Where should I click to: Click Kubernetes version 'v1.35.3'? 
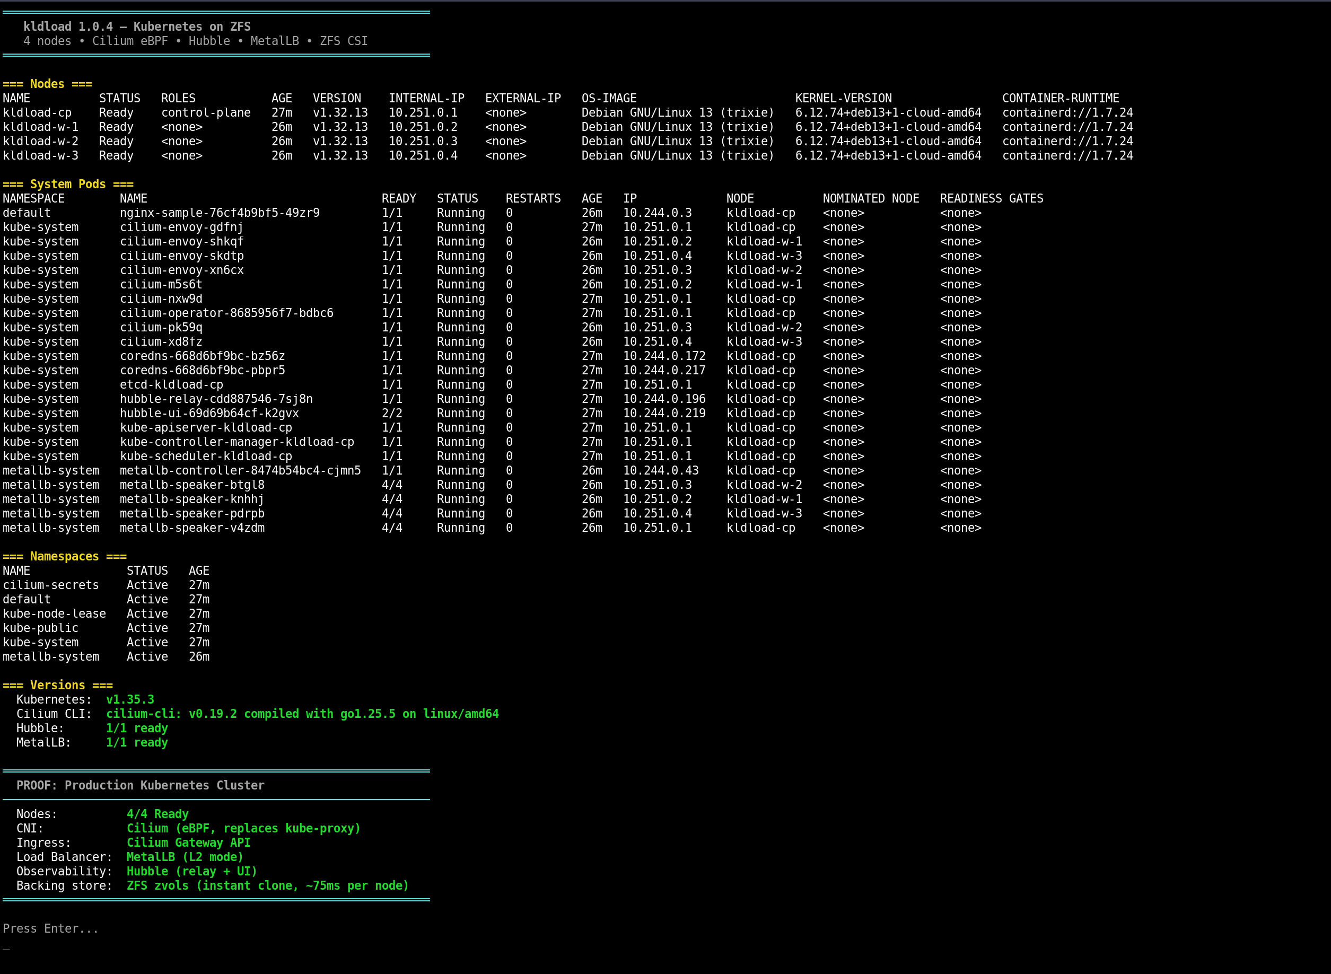pos(130,699)
